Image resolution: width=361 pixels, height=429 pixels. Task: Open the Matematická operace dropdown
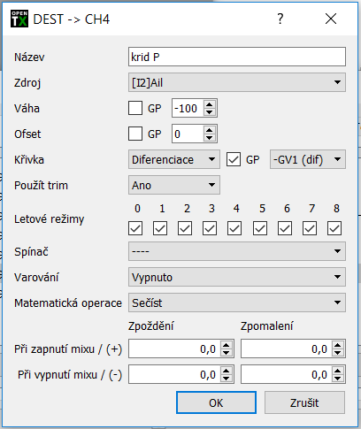(237, 303)
